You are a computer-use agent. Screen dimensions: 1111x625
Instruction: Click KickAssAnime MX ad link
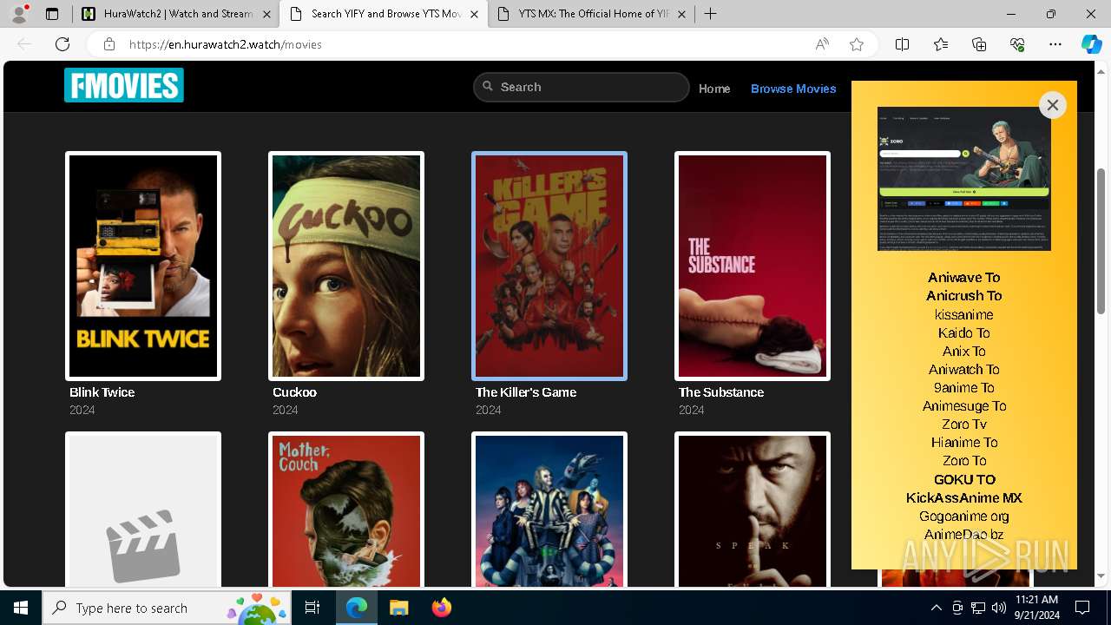964,497
